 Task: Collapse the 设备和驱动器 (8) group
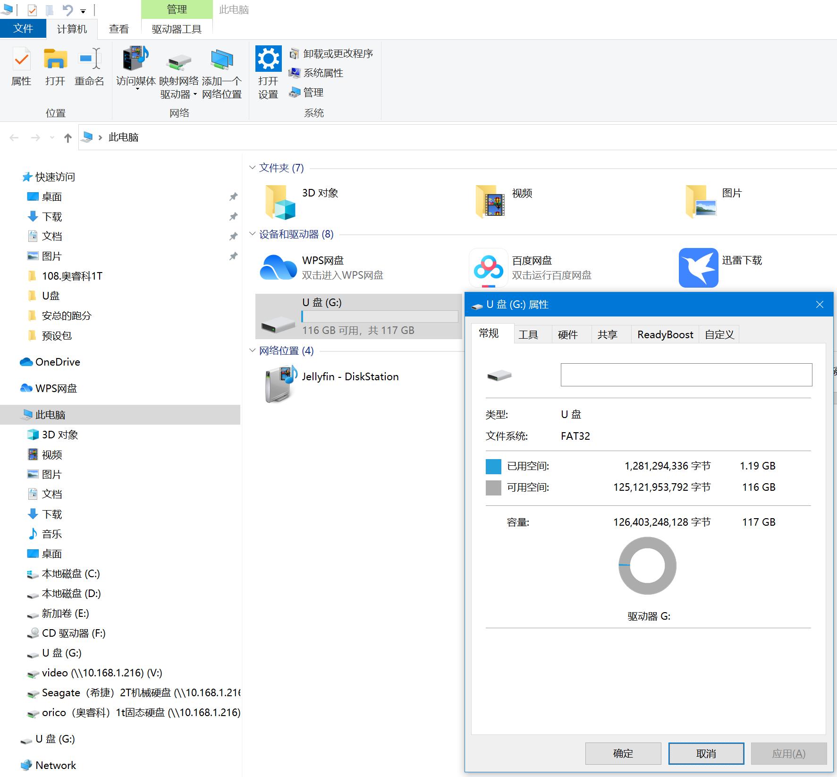pyautogui.click(x=252, y=234)
